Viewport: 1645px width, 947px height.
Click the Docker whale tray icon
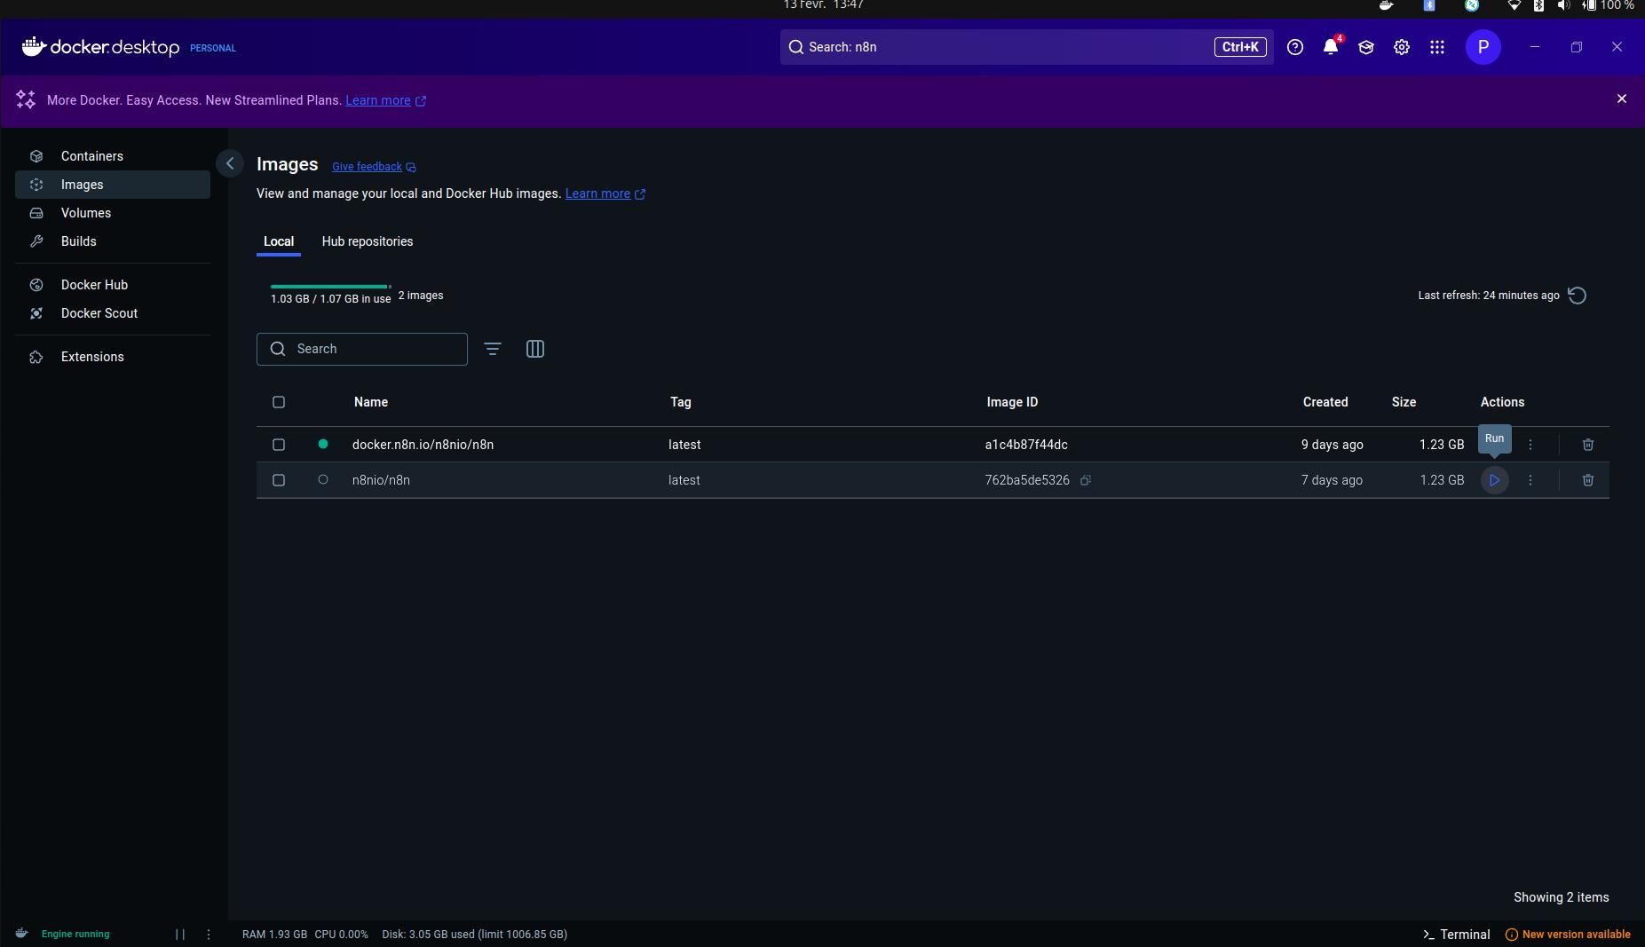(1386, 5)
